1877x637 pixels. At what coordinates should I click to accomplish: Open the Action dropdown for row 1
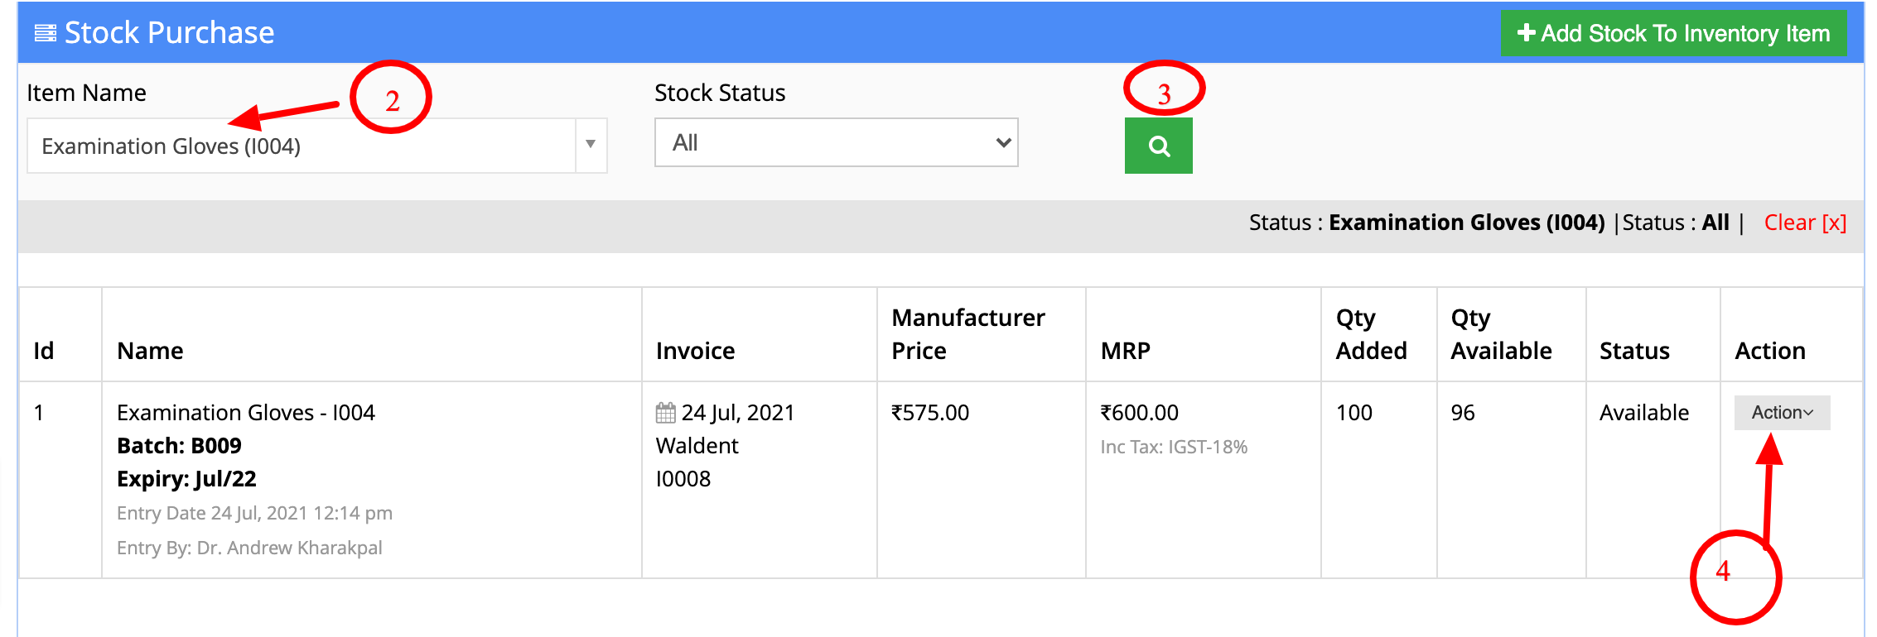click(1782, 412)
